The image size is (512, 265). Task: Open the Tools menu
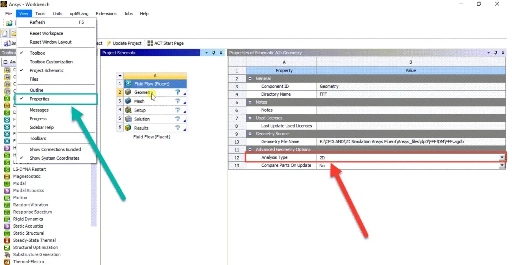click(x=40, y=13)
